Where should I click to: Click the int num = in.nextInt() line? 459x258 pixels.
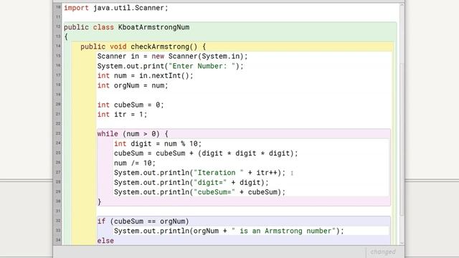pos(145,76)
